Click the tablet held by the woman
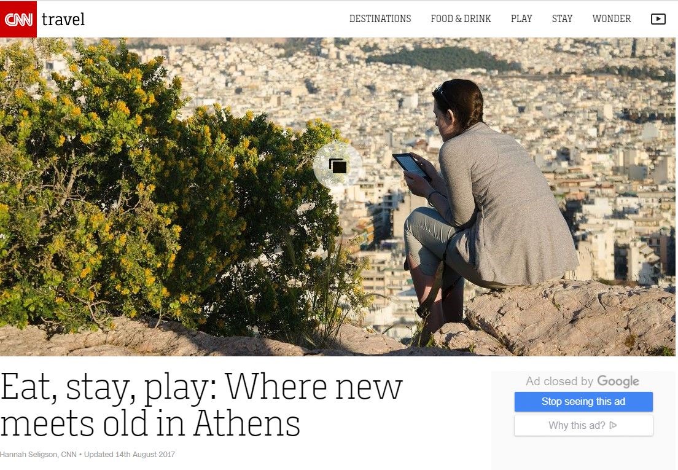The image size is (678, 470). tap(411, 166)
